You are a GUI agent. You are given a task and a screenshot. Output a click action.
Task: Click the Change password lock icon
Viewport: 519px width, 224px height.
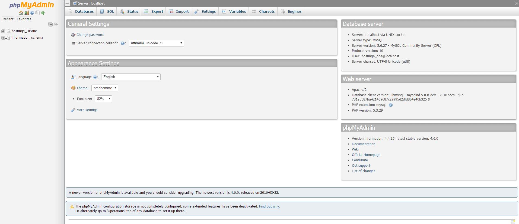(73, 35)
